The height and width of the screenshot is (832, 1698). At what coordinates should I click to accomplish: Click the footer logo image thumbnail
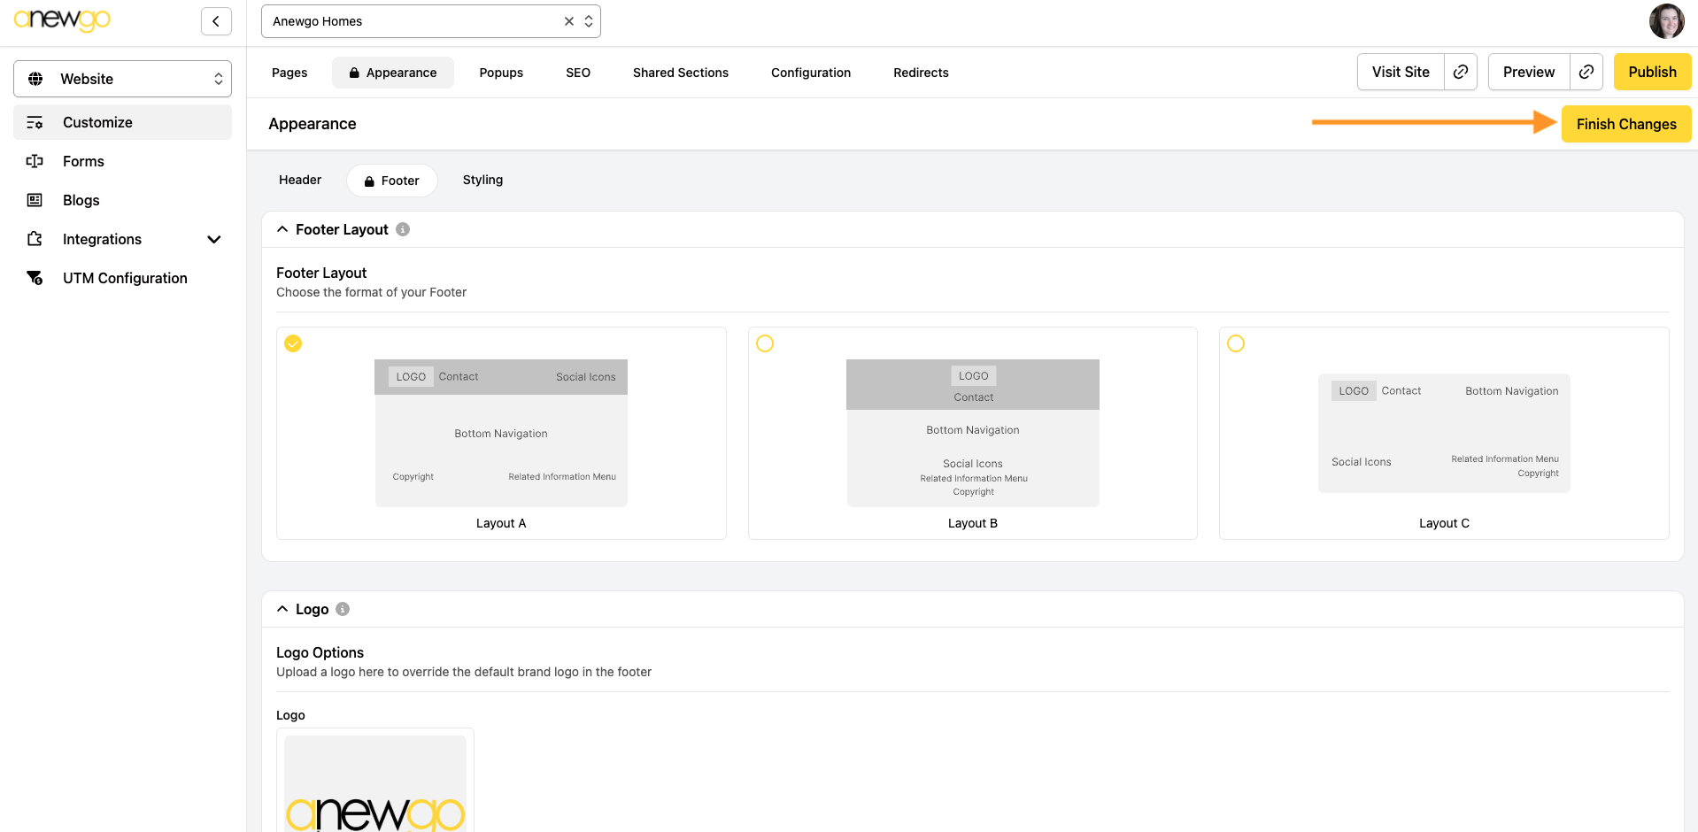[375, 783]
